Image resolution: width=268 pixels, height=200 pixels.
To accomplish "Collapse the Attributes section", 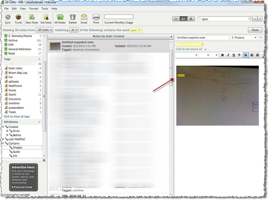I will 39,122.
